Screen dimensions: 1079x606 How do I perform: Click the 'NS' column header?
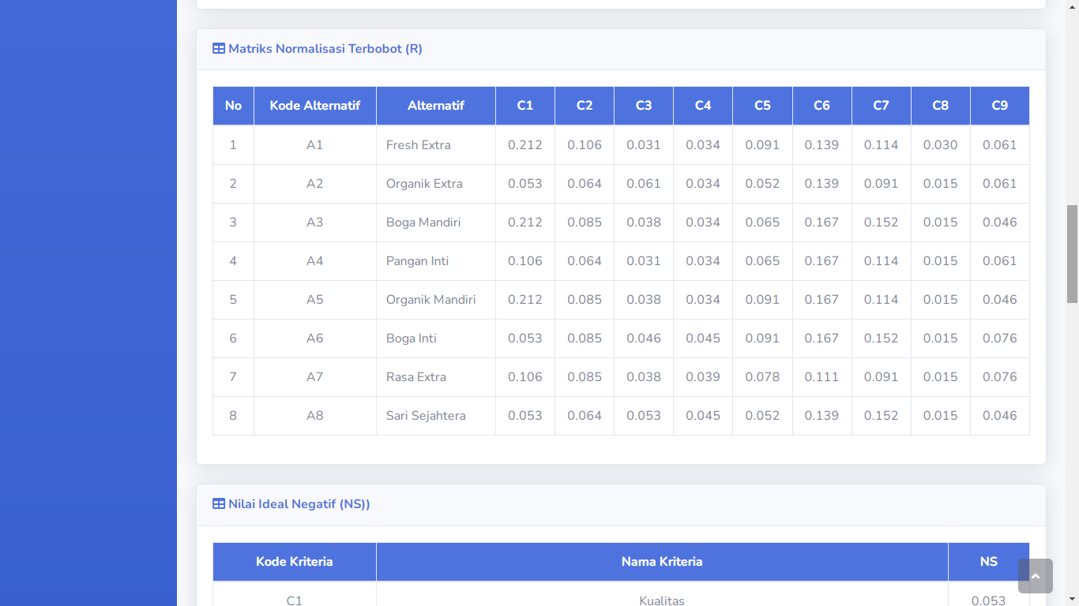(989, 562)
